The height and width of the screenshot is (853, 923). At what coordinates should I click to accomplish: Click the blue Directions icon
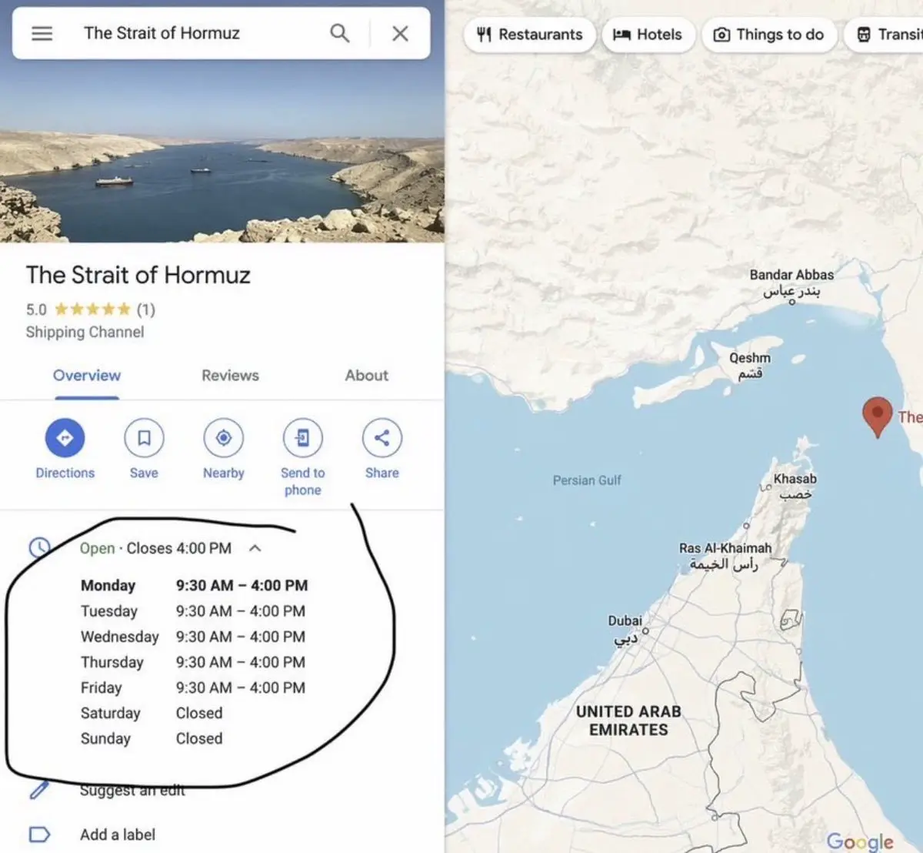(x=65, y=438)
